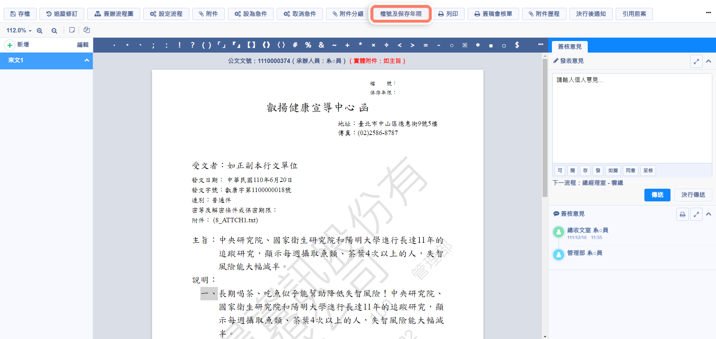716x339 pixels.
Task: Collapse the 簽核意見 section chevron
Action: click(709, 214)
